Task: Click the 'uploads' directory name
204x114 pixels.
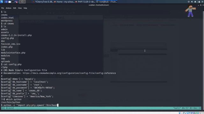Action: pyautogui.click(x=5, y=61)
